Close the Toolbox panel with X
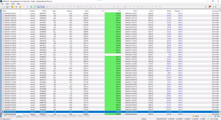The width and height of the screenshot is (221, 120). point(1,11)
